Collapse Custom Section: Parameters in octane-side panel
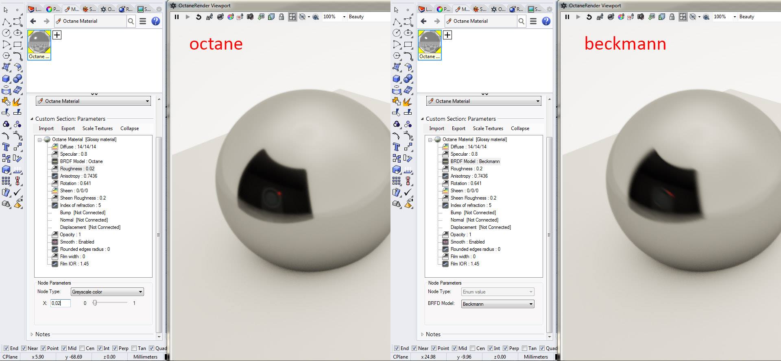The width and height of the screenshot is (781, 361). pyautogui.click(x=32, y=119)
